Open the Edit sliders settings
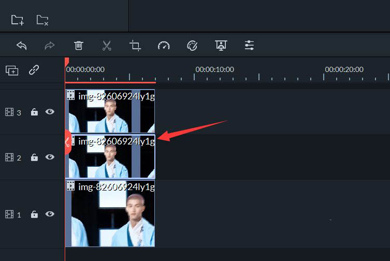 [x=249, y=46]
